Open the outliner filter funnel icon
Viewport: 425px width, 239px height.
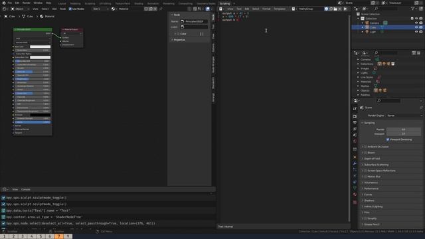413,9
